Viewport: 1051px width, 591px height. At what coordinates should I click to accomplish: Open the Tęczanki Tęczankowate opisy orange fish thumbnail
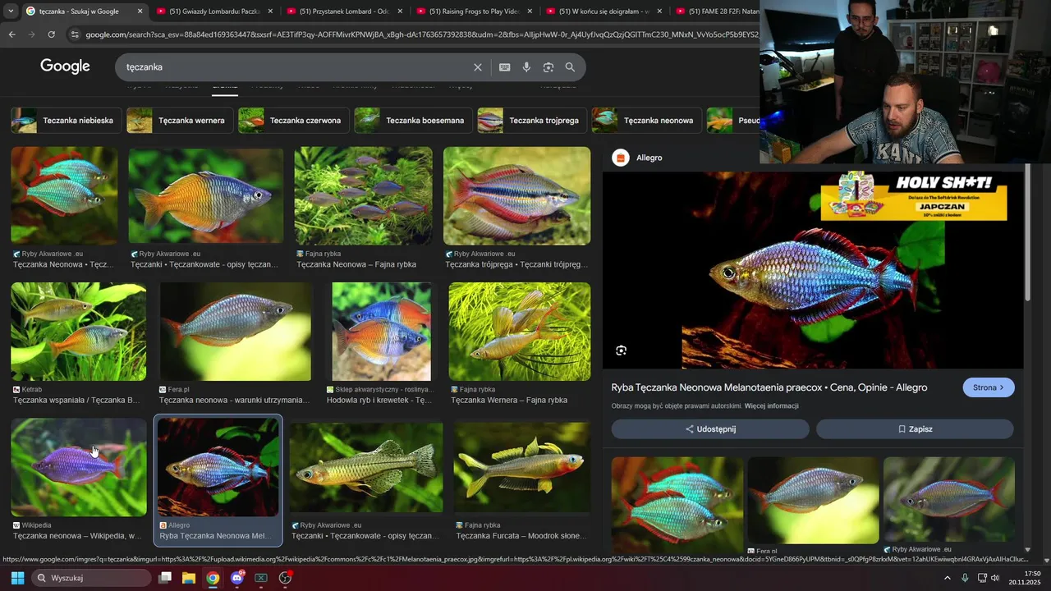click(x=206, y=195)
